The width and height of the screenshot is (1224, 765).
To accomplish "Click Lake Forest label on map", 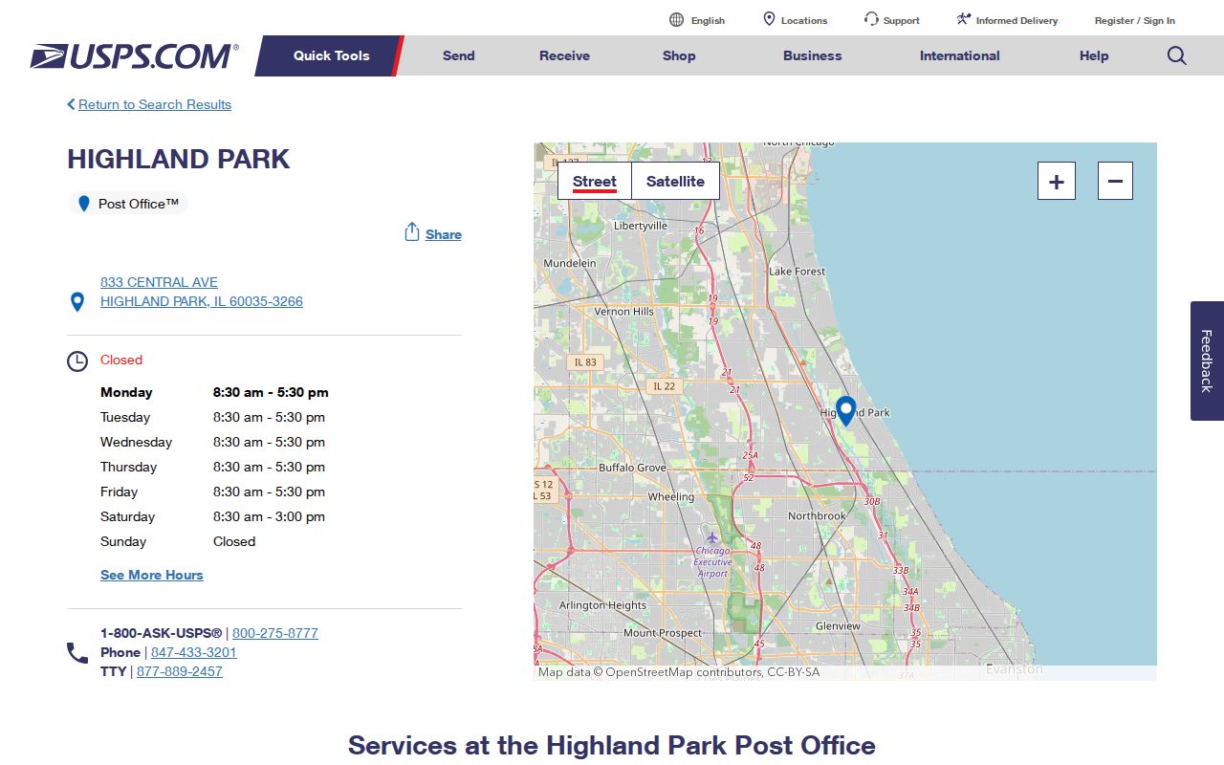I will tap(798, 271).
